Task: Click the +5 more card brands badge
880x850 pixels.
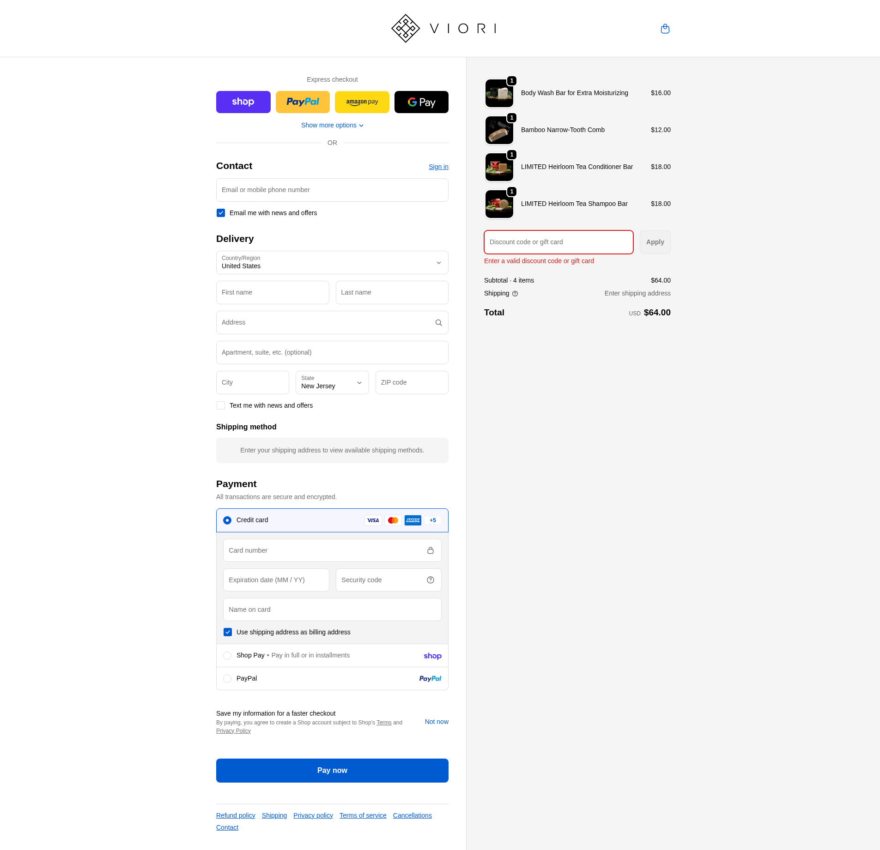Action: [432, 520]
